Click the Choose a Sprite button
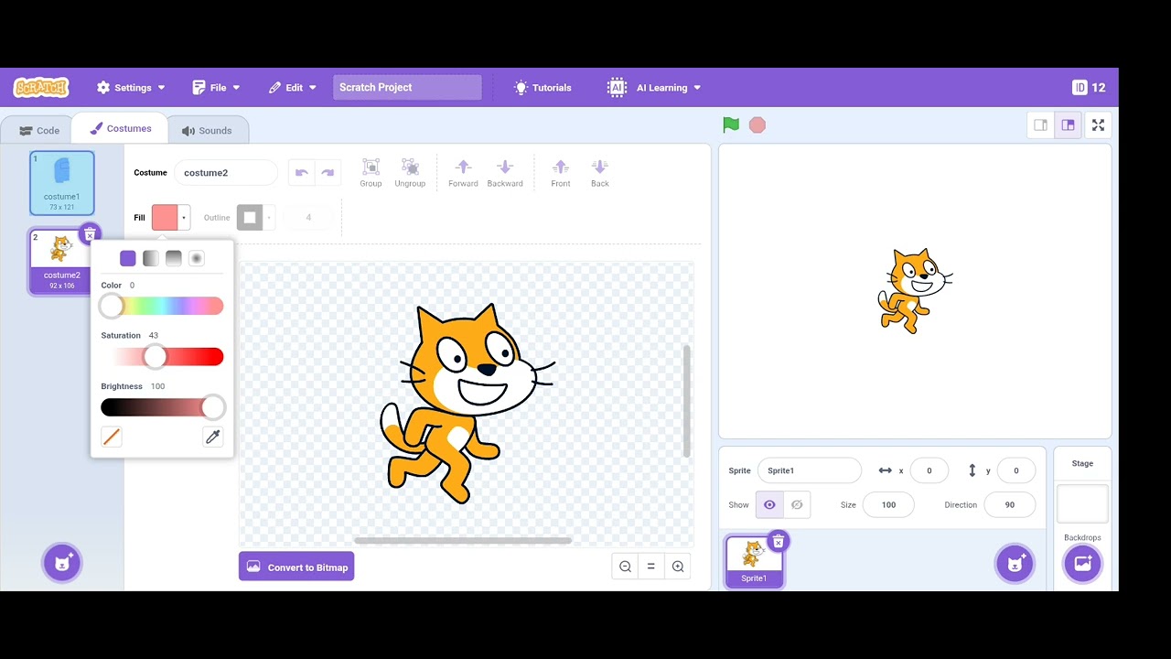 (x=1015, y=563)
